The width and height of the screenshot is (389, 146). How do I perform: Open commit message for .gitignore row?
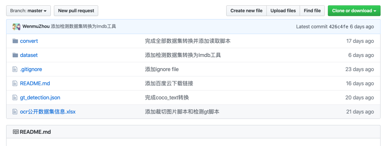pyautogui.click(x=162, y=69)
